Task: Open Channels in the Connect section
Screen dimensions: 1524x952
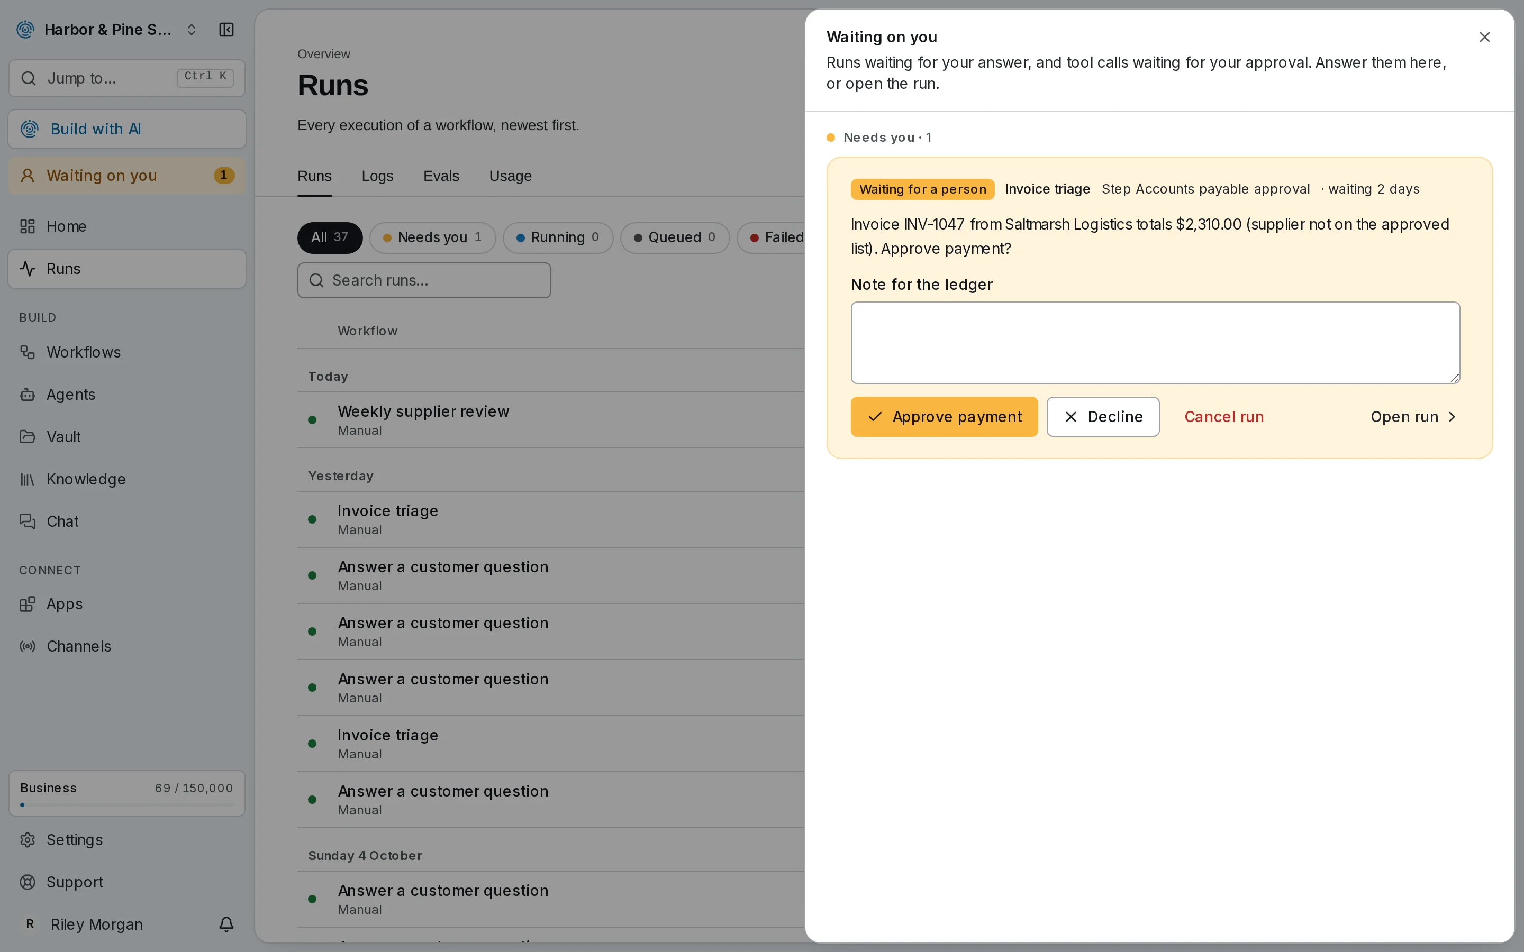Action: (x=126, y=647)
